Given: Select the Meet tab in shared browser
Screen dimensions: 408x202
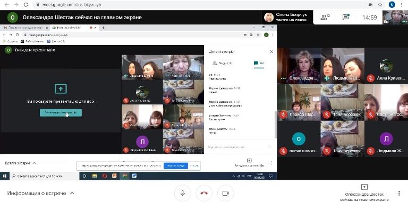Looking at the screenshot, I should [74, 28].
